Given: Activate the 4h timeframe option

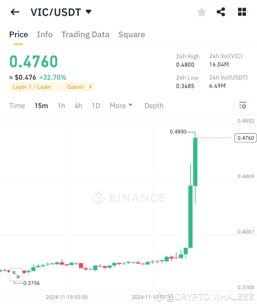Looking at the screenshot, I should [x=78, y=106].
